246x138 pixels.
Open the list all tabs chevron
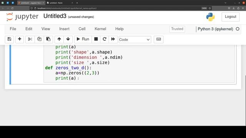[226, 3]
